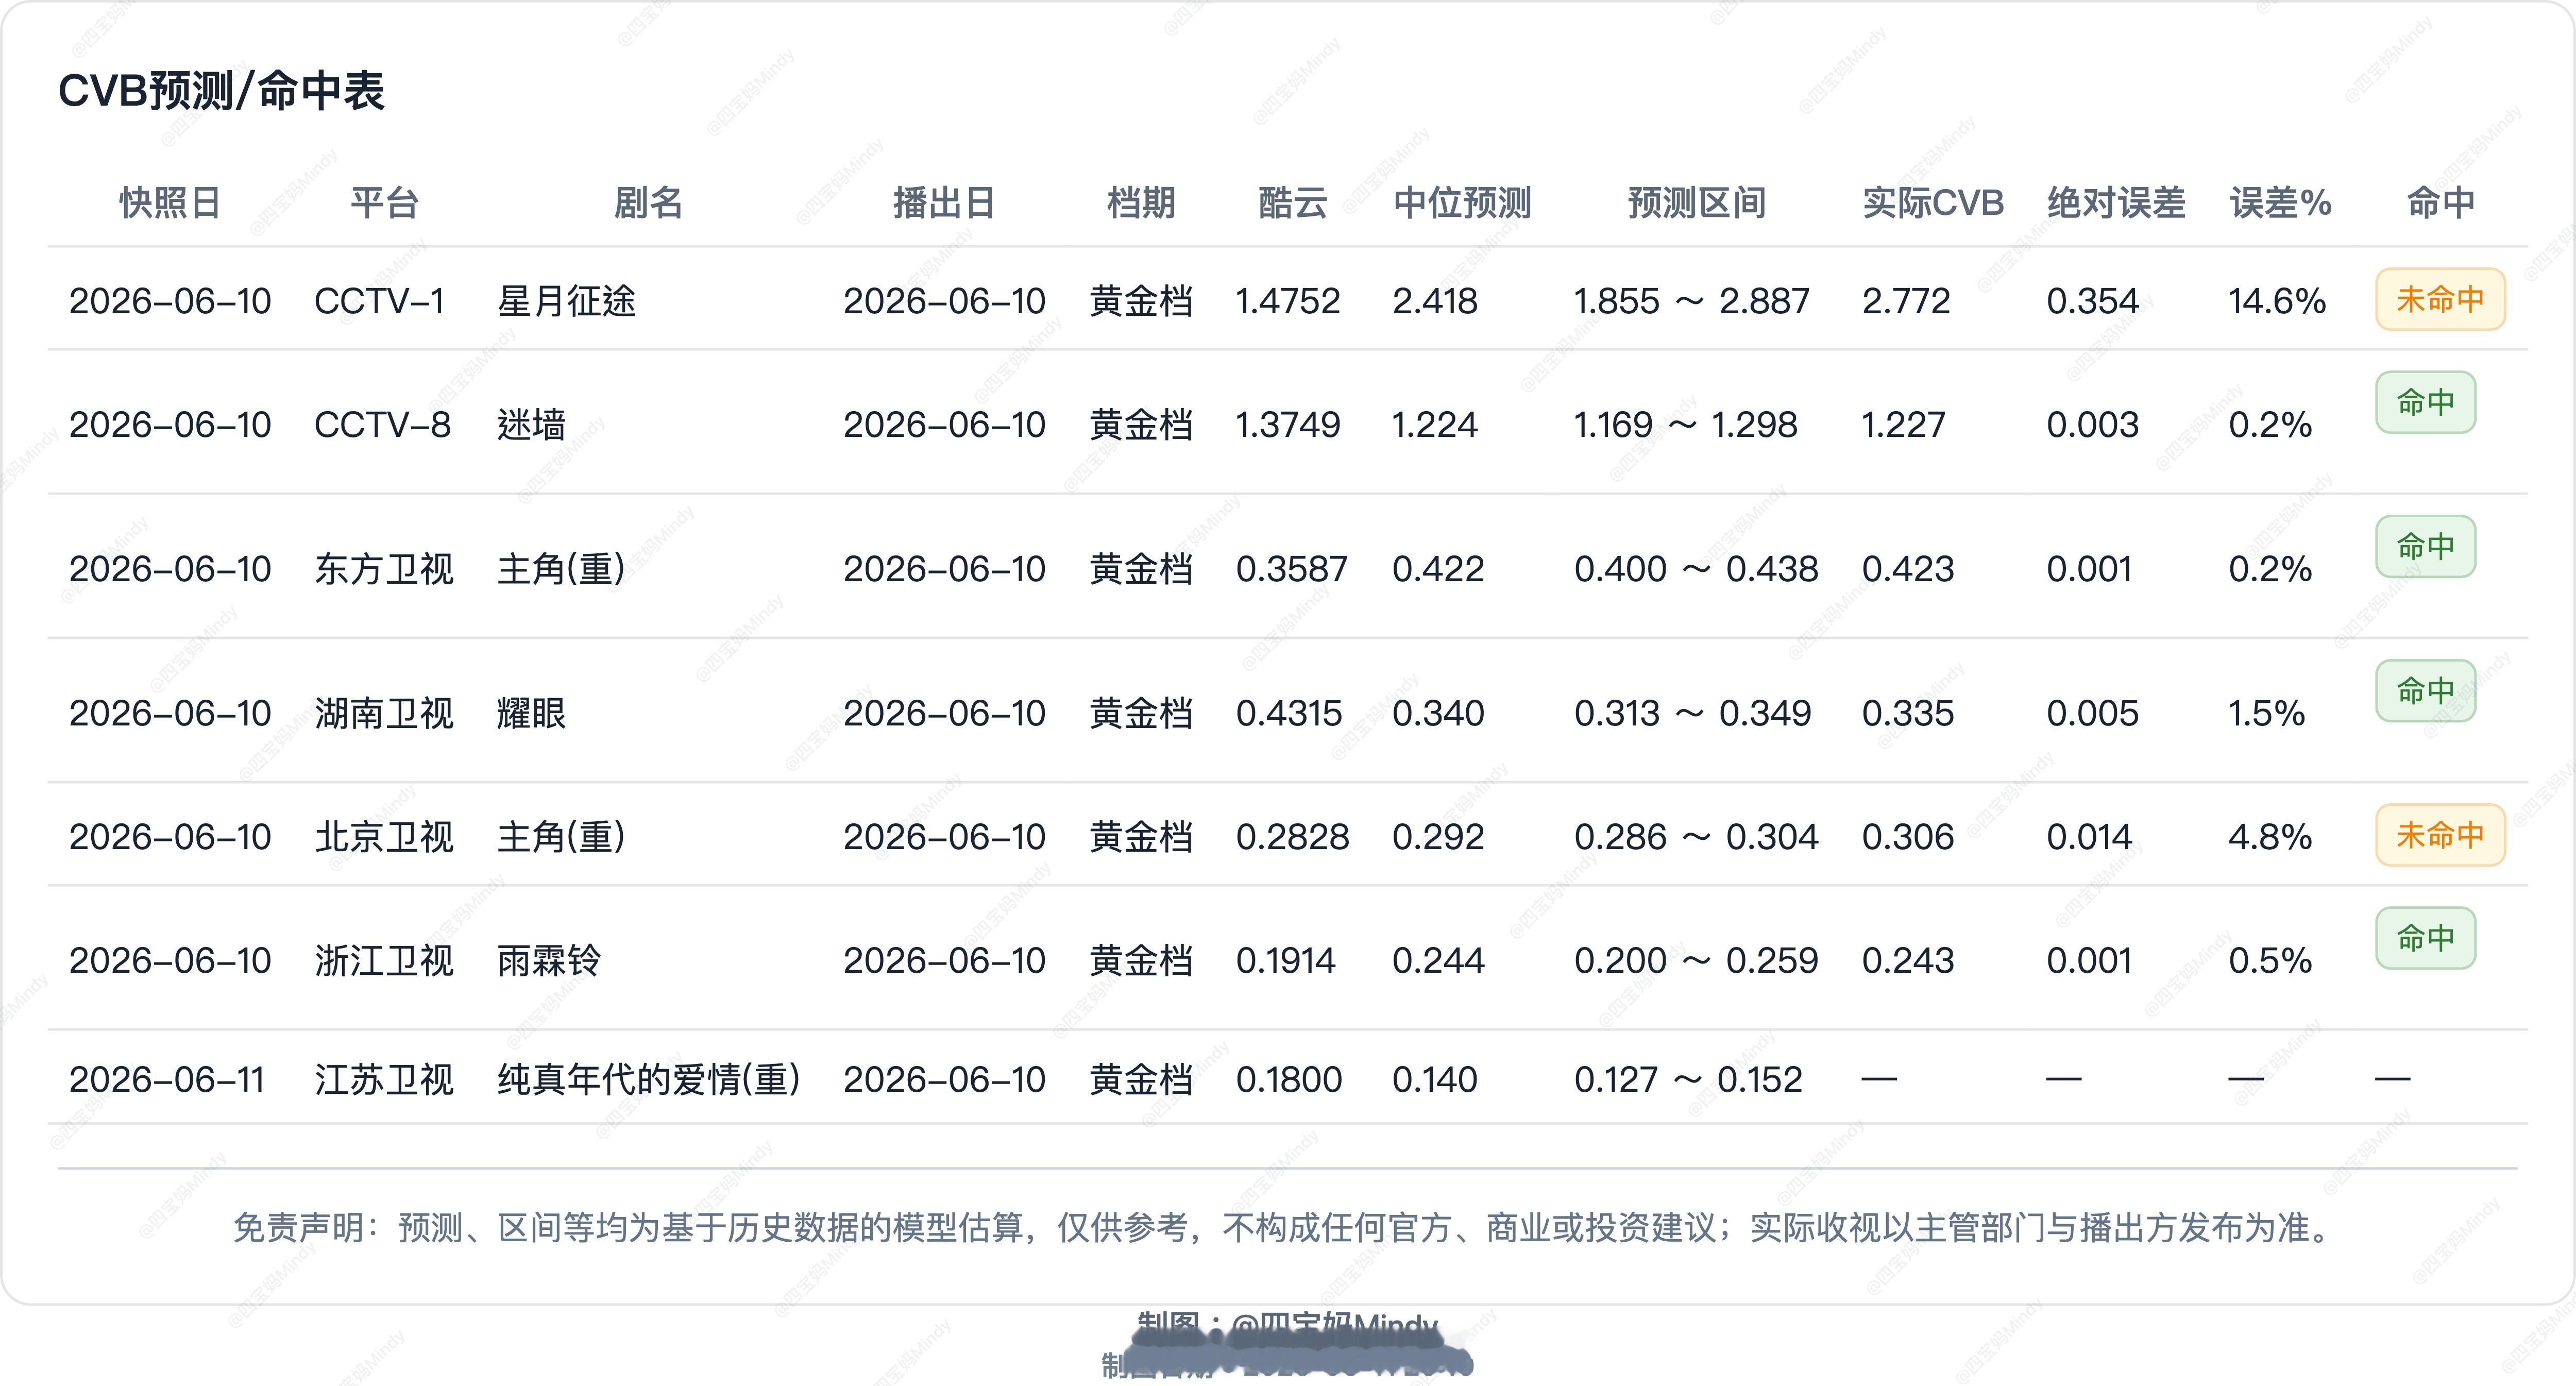Select the platform cell 湖南卫视

click(384, 713)
